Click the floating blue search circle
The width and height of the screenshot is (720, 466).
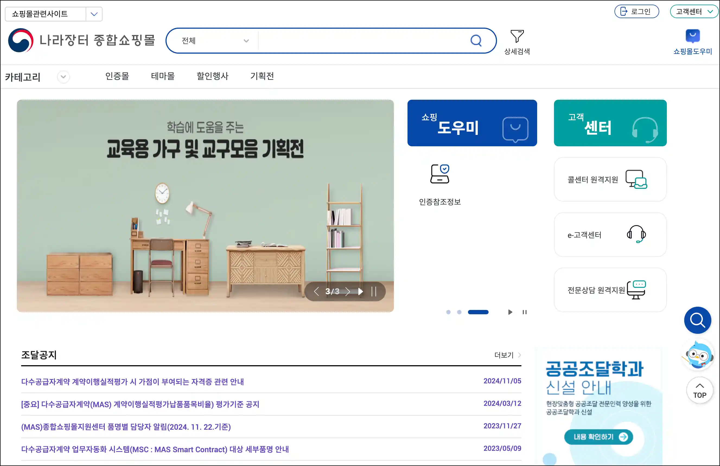(697, 320)
